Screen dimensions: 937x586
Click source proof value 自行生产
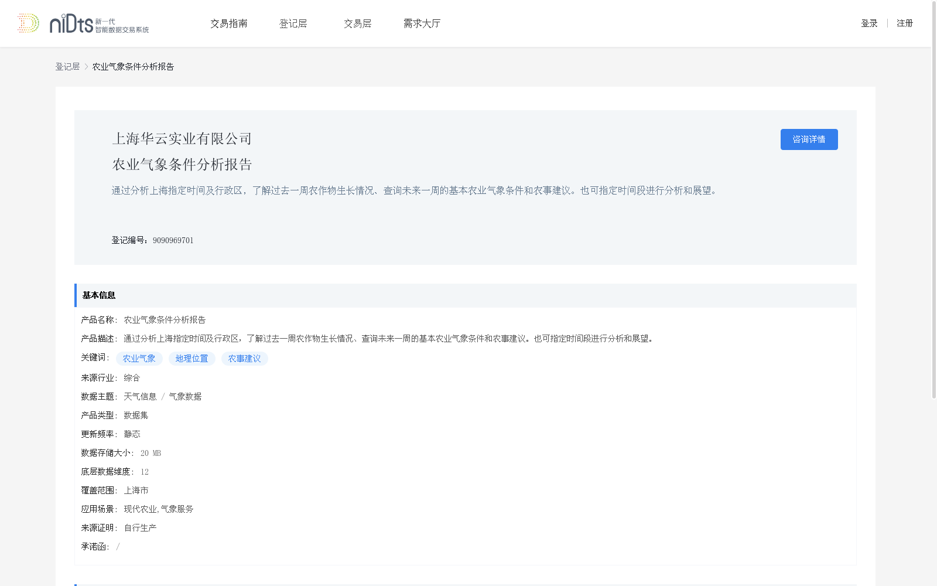click(x=140, y=528)
